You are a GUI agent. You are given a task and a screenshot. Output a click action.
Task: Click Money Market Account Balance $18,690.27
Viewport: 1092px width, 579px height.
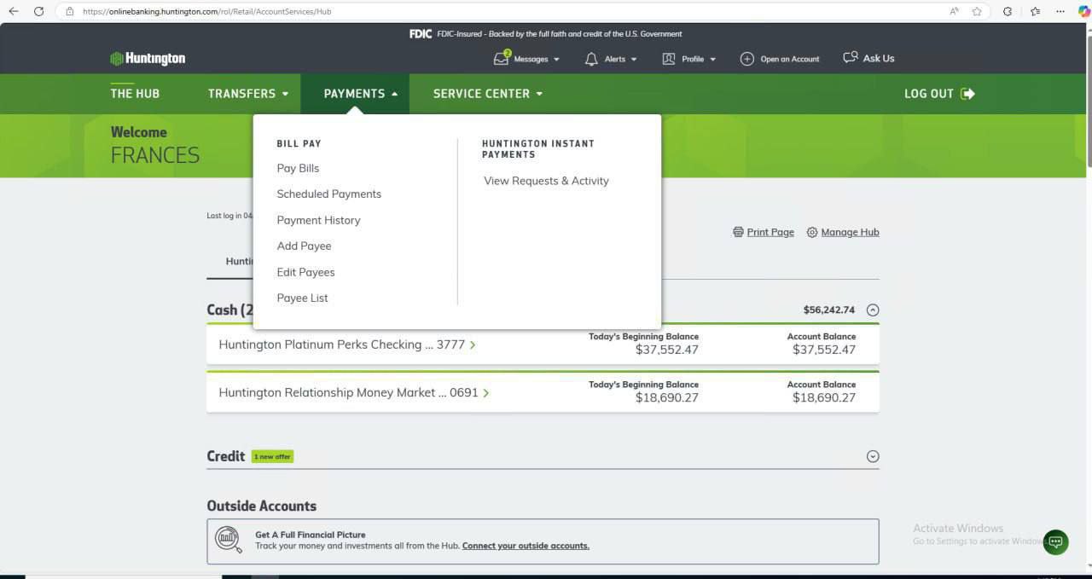[x=823, y=397]
